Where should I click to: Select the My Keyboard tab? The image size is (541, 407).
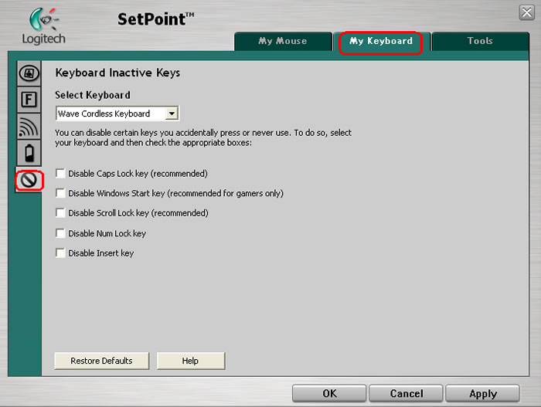point(381,41)
